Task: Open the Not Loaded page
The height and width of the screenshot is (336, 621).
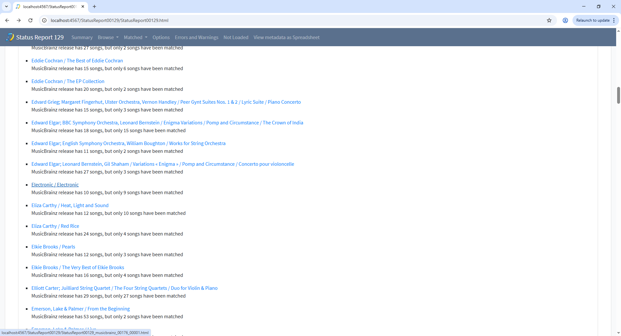Action: point(236,37)
